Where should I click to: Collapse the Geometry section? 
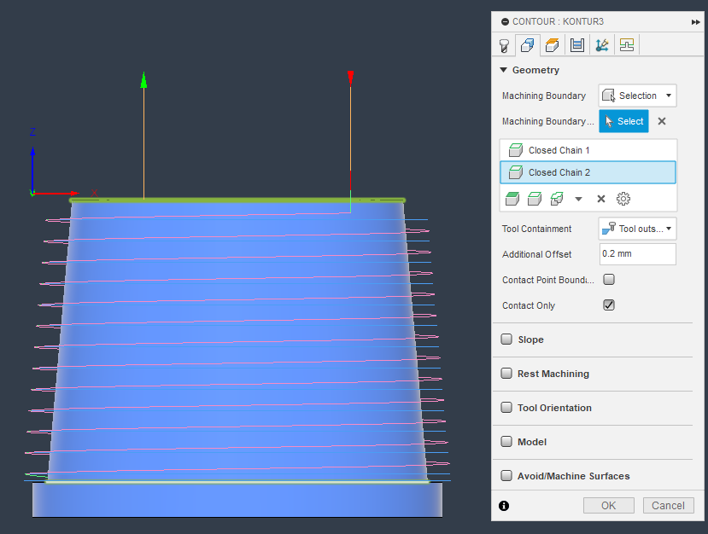point(503,70)
